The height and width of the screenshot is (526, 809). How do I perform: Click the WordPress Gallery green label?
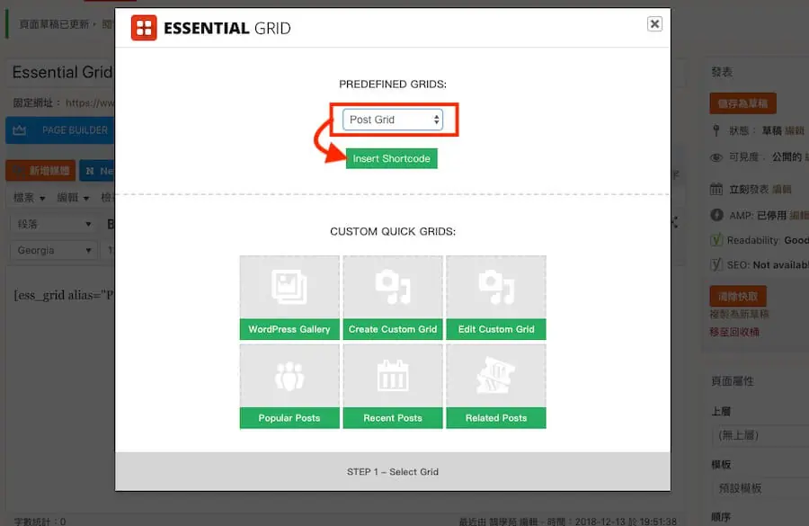[x=289, y=329]
